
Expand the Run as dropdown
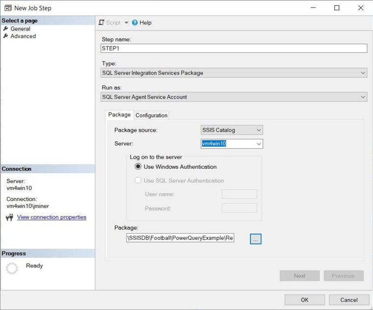[363, 97]
